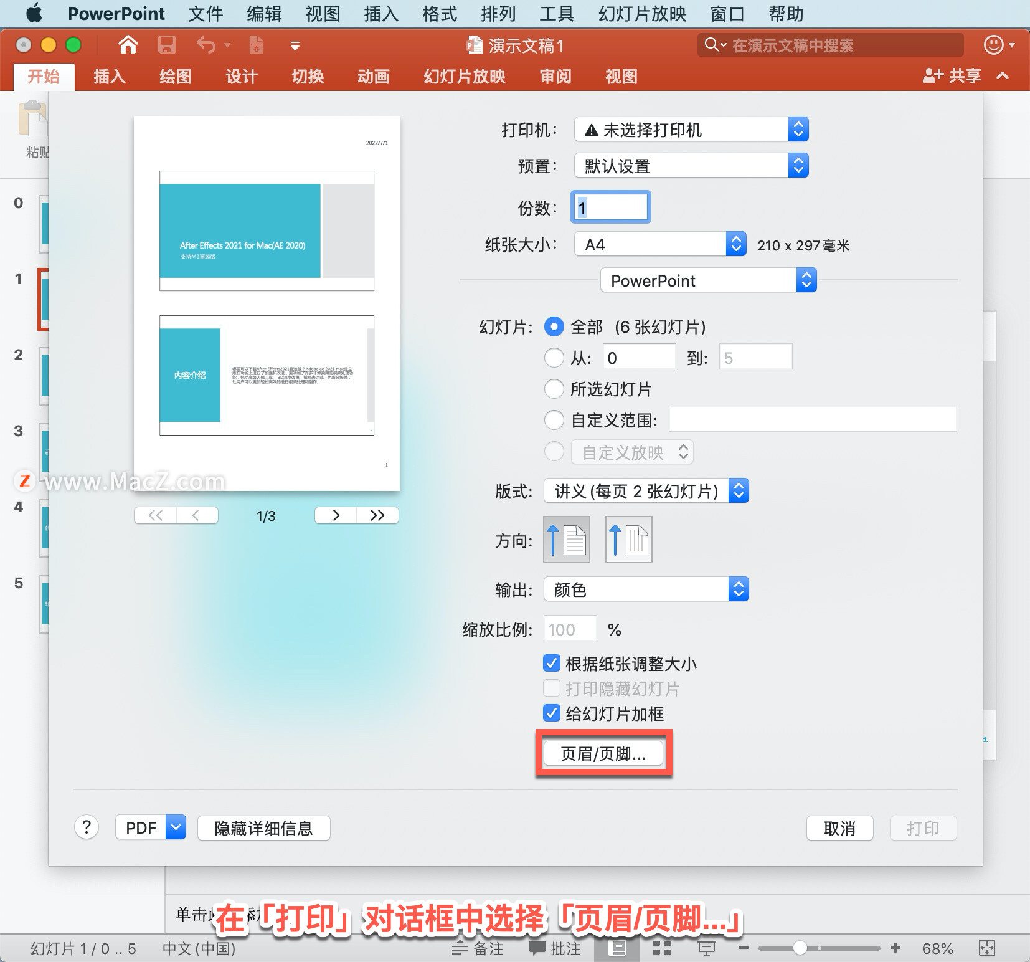Image resolution: width=1030 pixels, height=962 pixels.
Task: Open the presets dropdown
Action: coord(691,166)
